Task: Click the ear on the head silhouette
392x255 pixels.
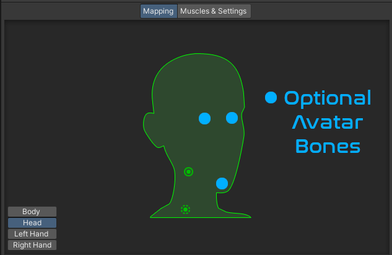Action: click(149, 126)
